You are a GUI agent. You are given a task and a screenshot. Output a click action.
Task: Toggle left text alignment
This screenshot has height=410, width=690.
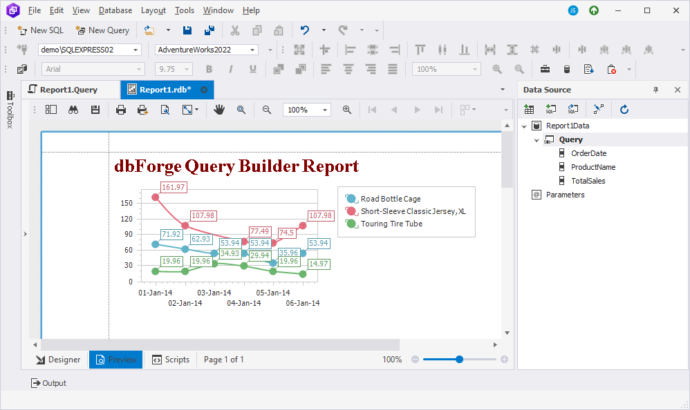pos(326,69)
